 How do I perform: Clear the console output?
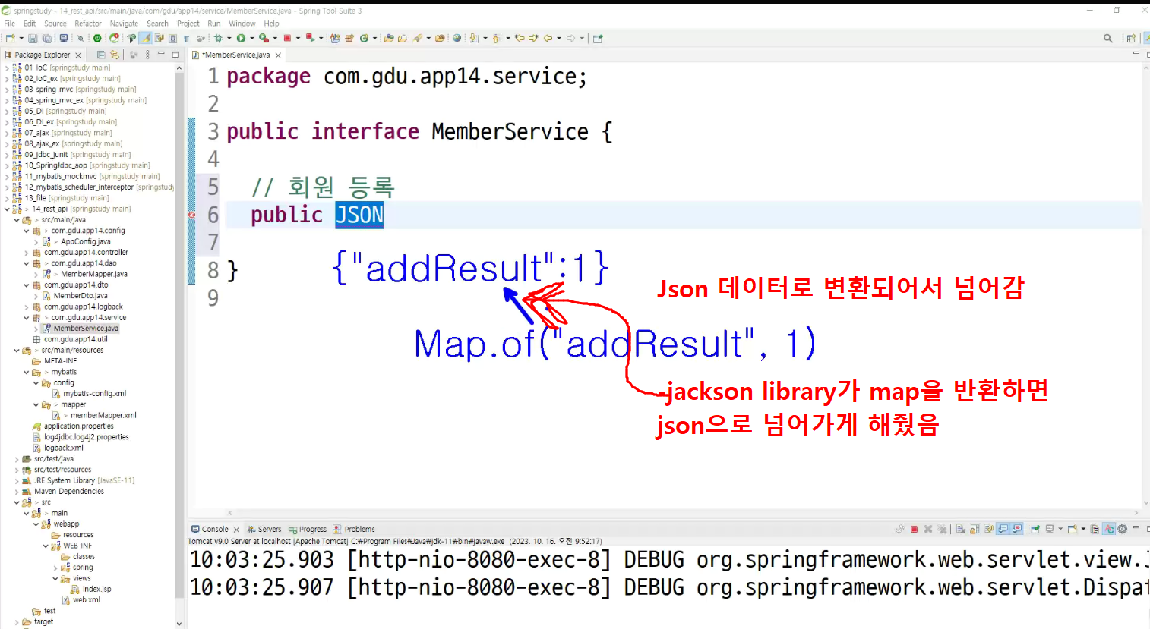point(960,529)
